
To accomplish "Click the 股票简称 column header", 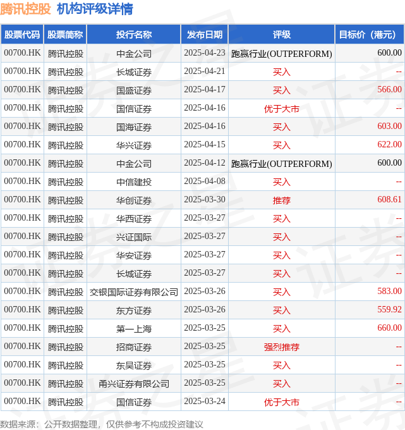I will (65, 35).
